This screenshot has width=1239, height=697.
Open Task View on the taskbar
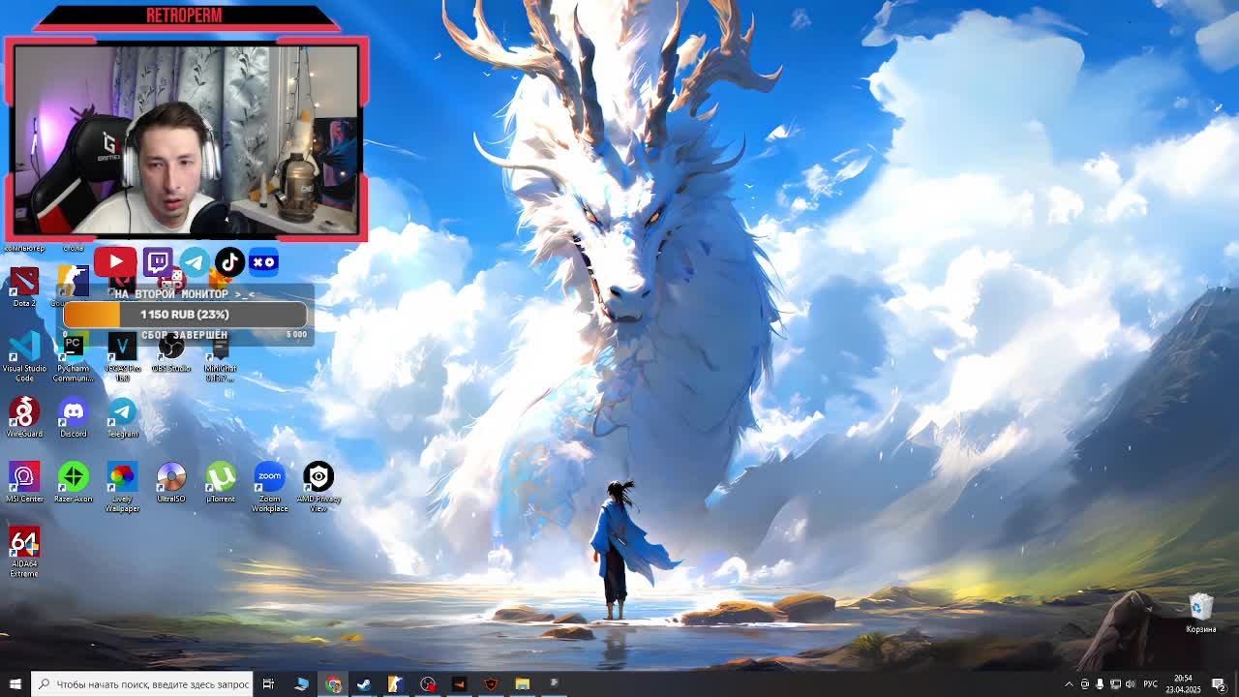point(268,684)
